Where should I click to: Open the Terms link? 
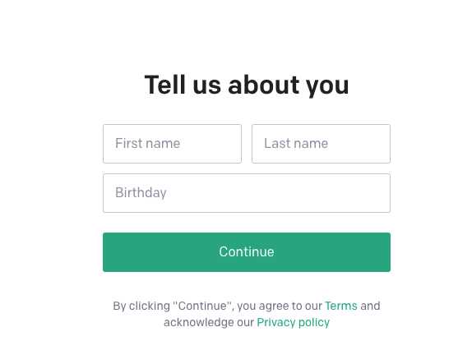click(341, 306)
